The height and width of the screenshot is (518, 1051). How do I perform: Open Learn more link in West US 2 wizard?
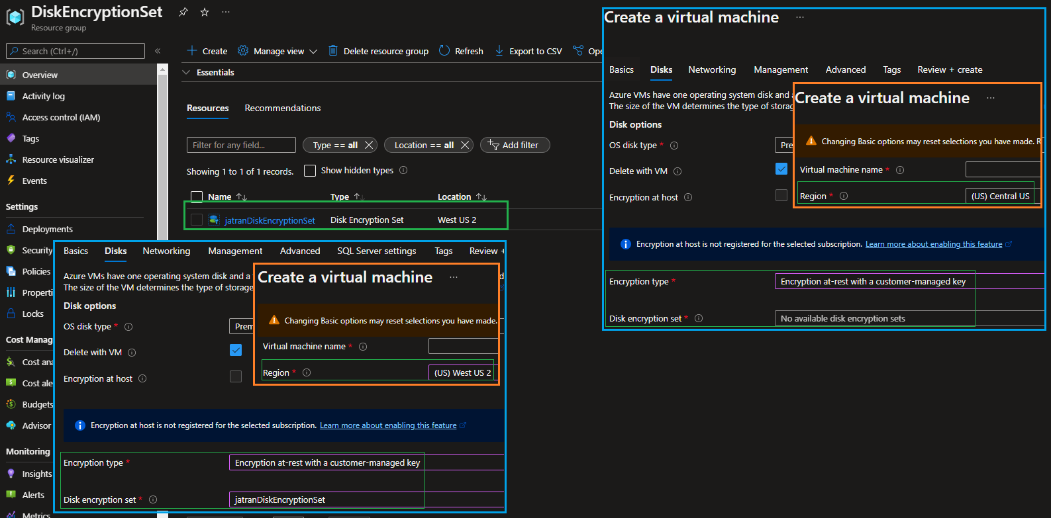pyautogui.click(x=388, y=425)
